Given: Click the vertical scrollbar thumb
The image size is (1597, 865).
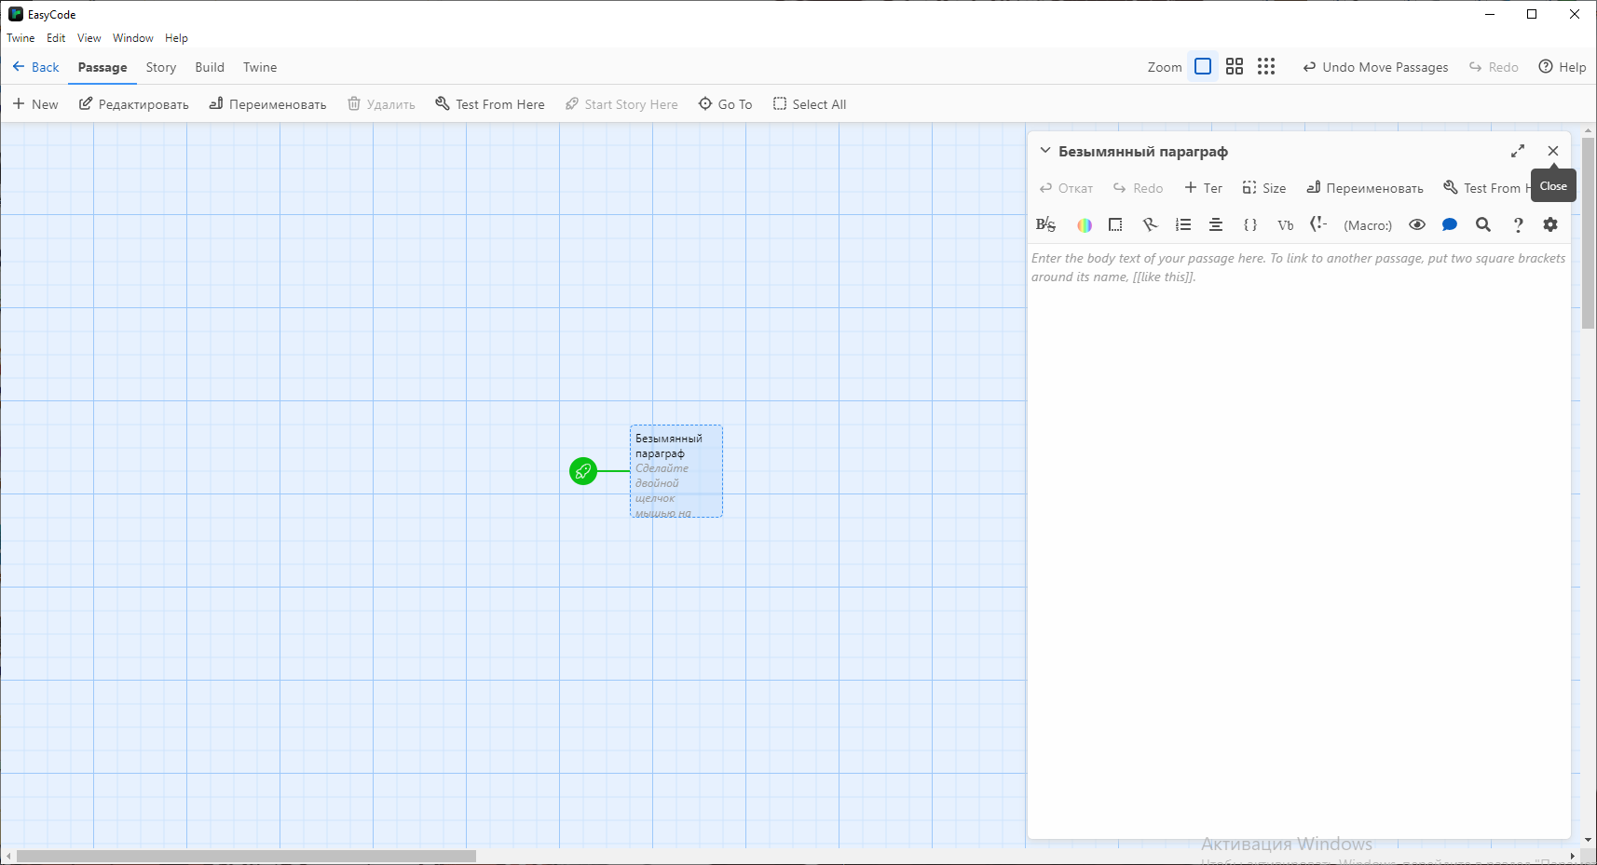Looking at the screenshot, I should tap(1588, 233).
